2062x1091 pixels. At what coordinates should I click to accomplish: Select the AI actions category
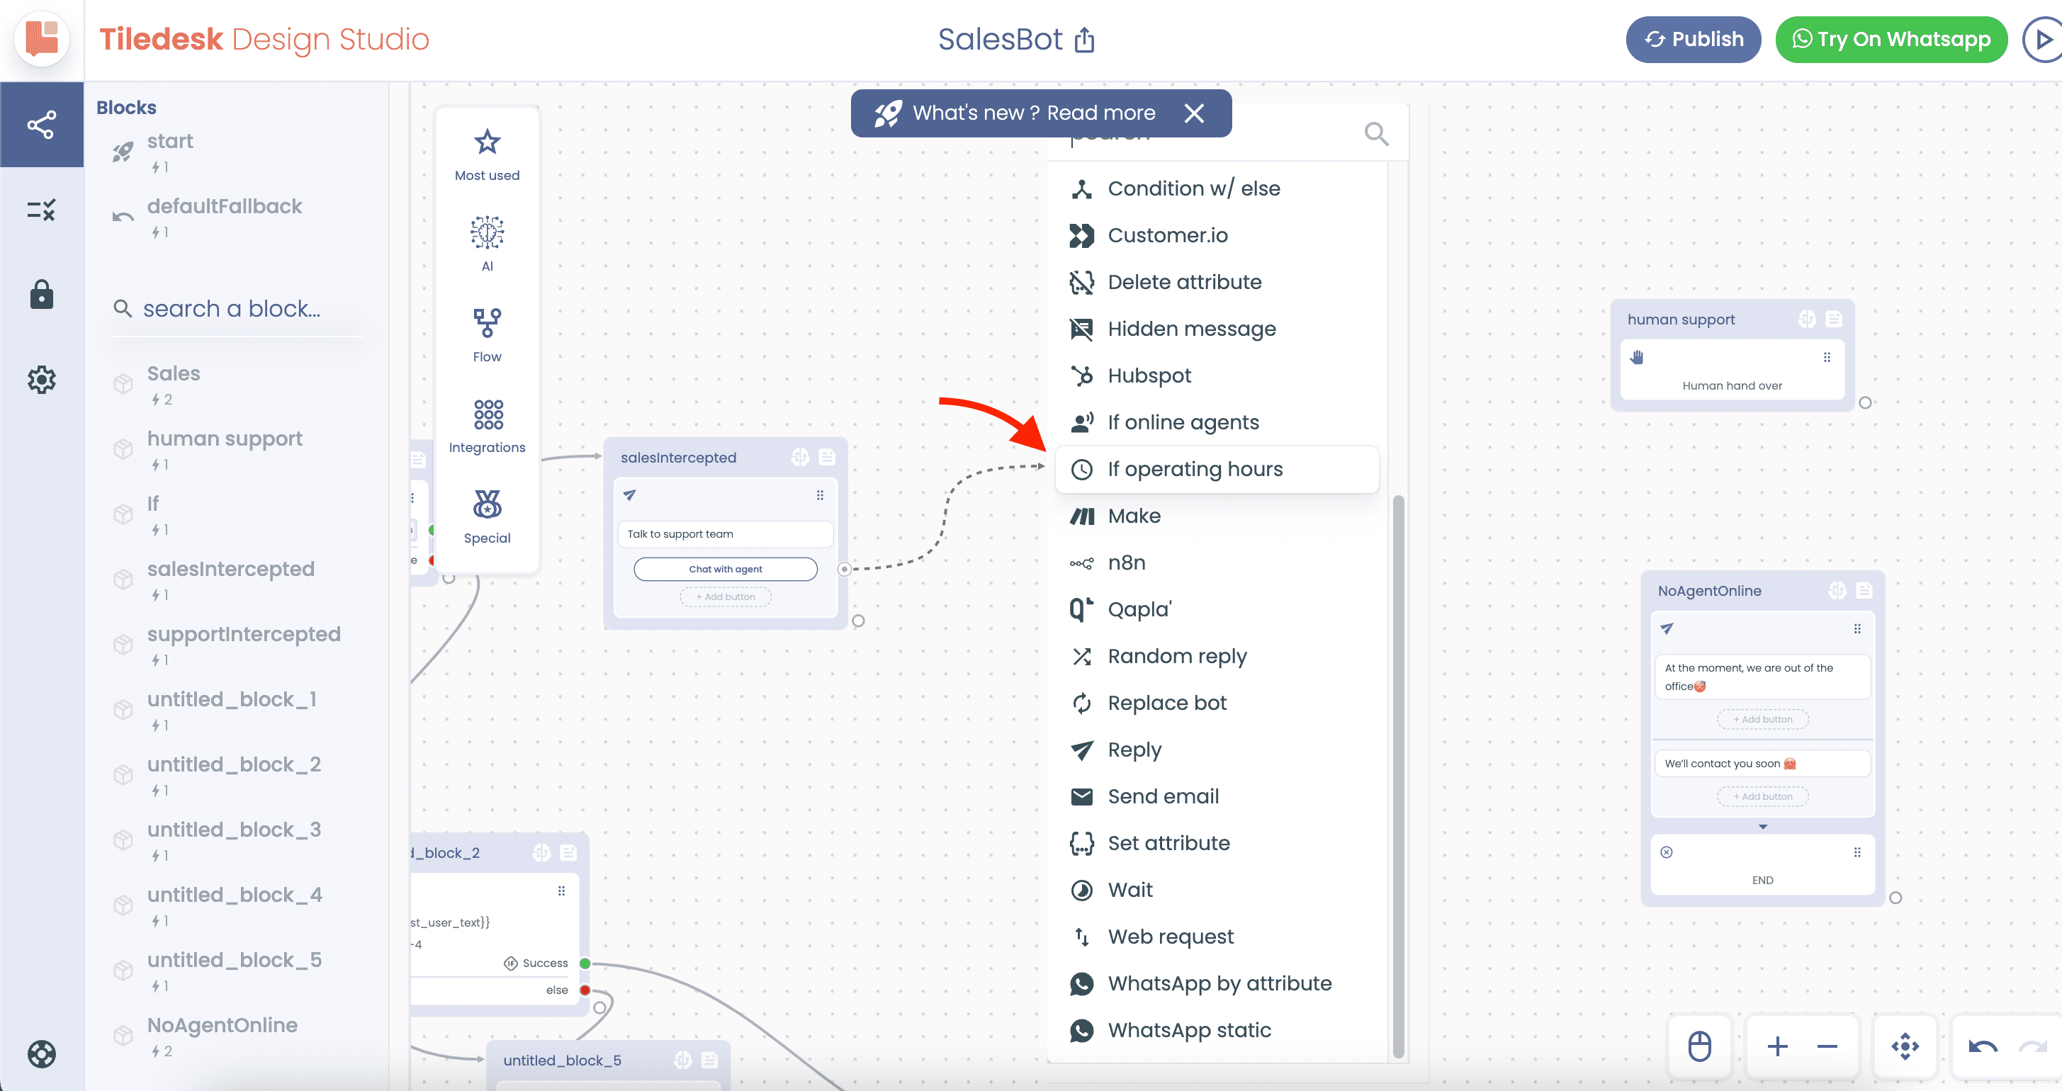click(x=487, y=244)
